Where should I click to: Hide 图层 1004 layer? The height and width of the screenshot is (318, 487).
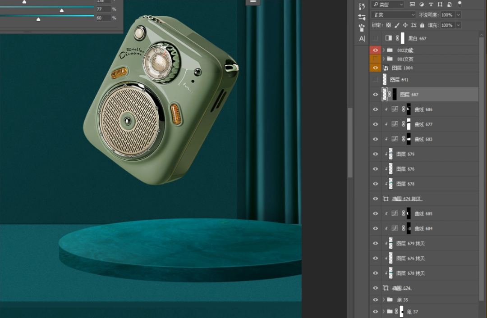coord(375,68)
